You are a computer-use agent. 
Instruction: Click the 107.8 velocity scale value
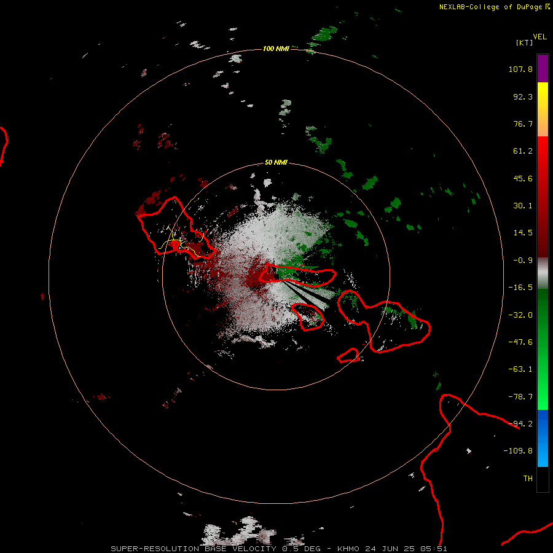[520, 69]
